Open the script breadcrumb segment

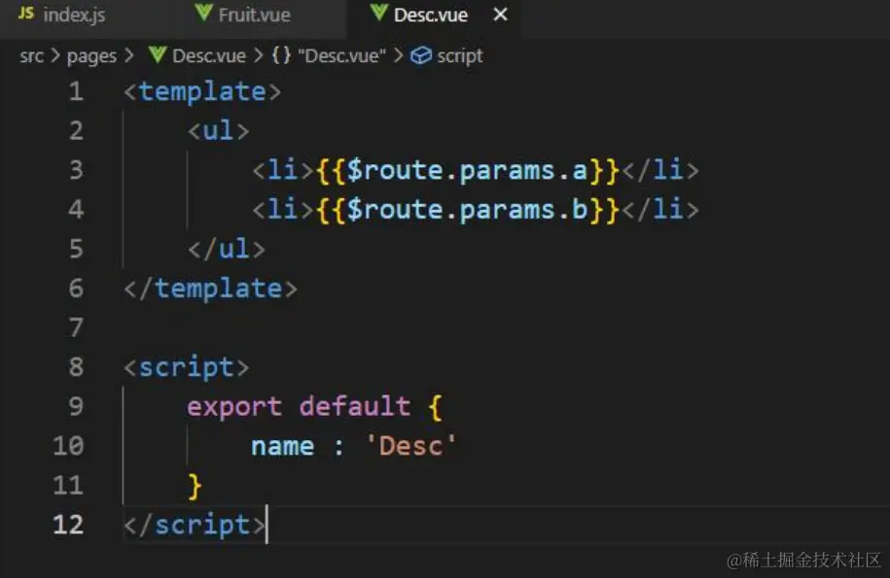[x=460, y=56]
